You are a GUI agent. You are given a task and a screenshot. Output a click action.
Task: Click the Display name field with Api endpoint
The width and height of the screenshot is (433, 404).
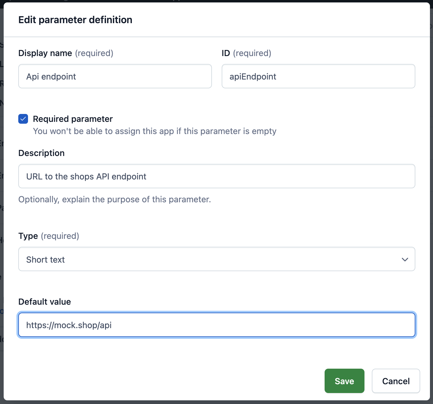(x=115, y=76)
